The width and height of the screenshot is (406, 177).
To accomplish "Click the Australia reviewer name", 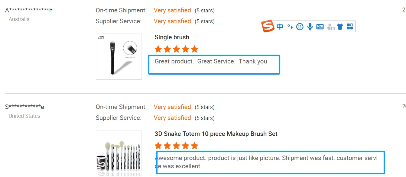I will 29,10.
